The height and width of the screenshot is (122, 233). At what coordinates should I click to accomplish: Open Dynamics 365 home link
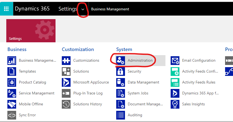point(32,9)
